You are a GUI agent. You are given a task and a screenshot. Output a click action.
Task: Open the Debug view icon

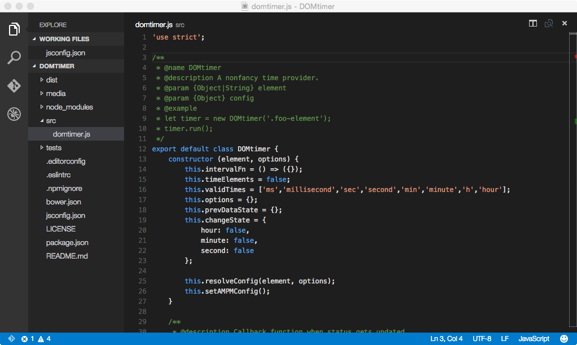coord(14,114)
